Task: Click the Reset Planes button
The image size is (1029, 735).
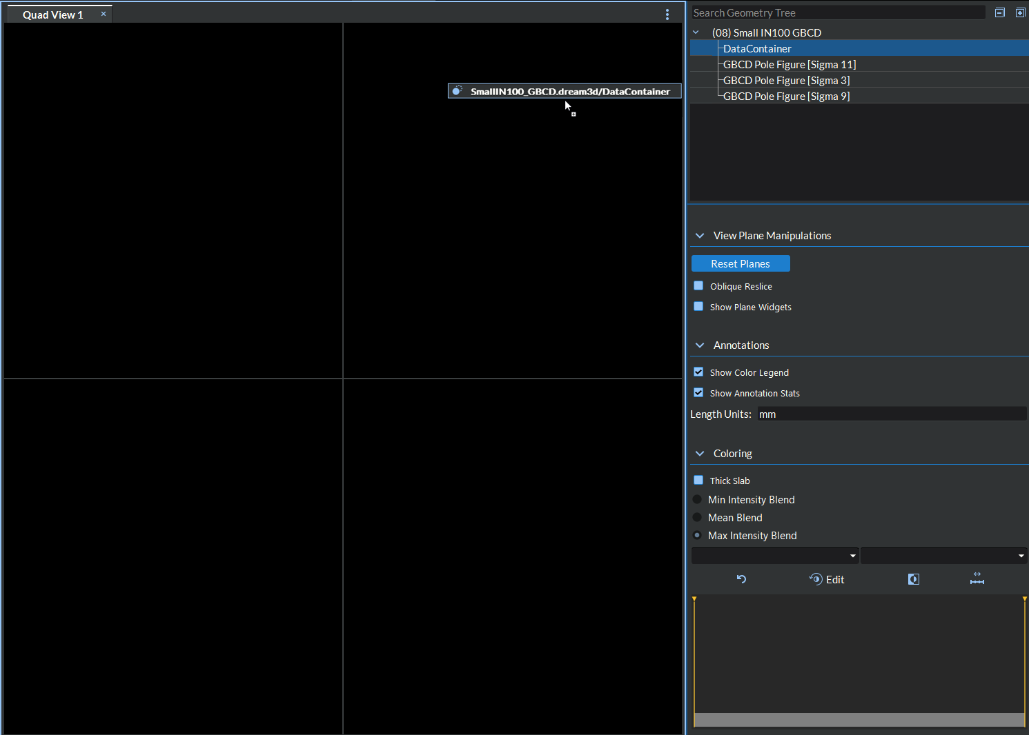Action: tap(741, 263)
